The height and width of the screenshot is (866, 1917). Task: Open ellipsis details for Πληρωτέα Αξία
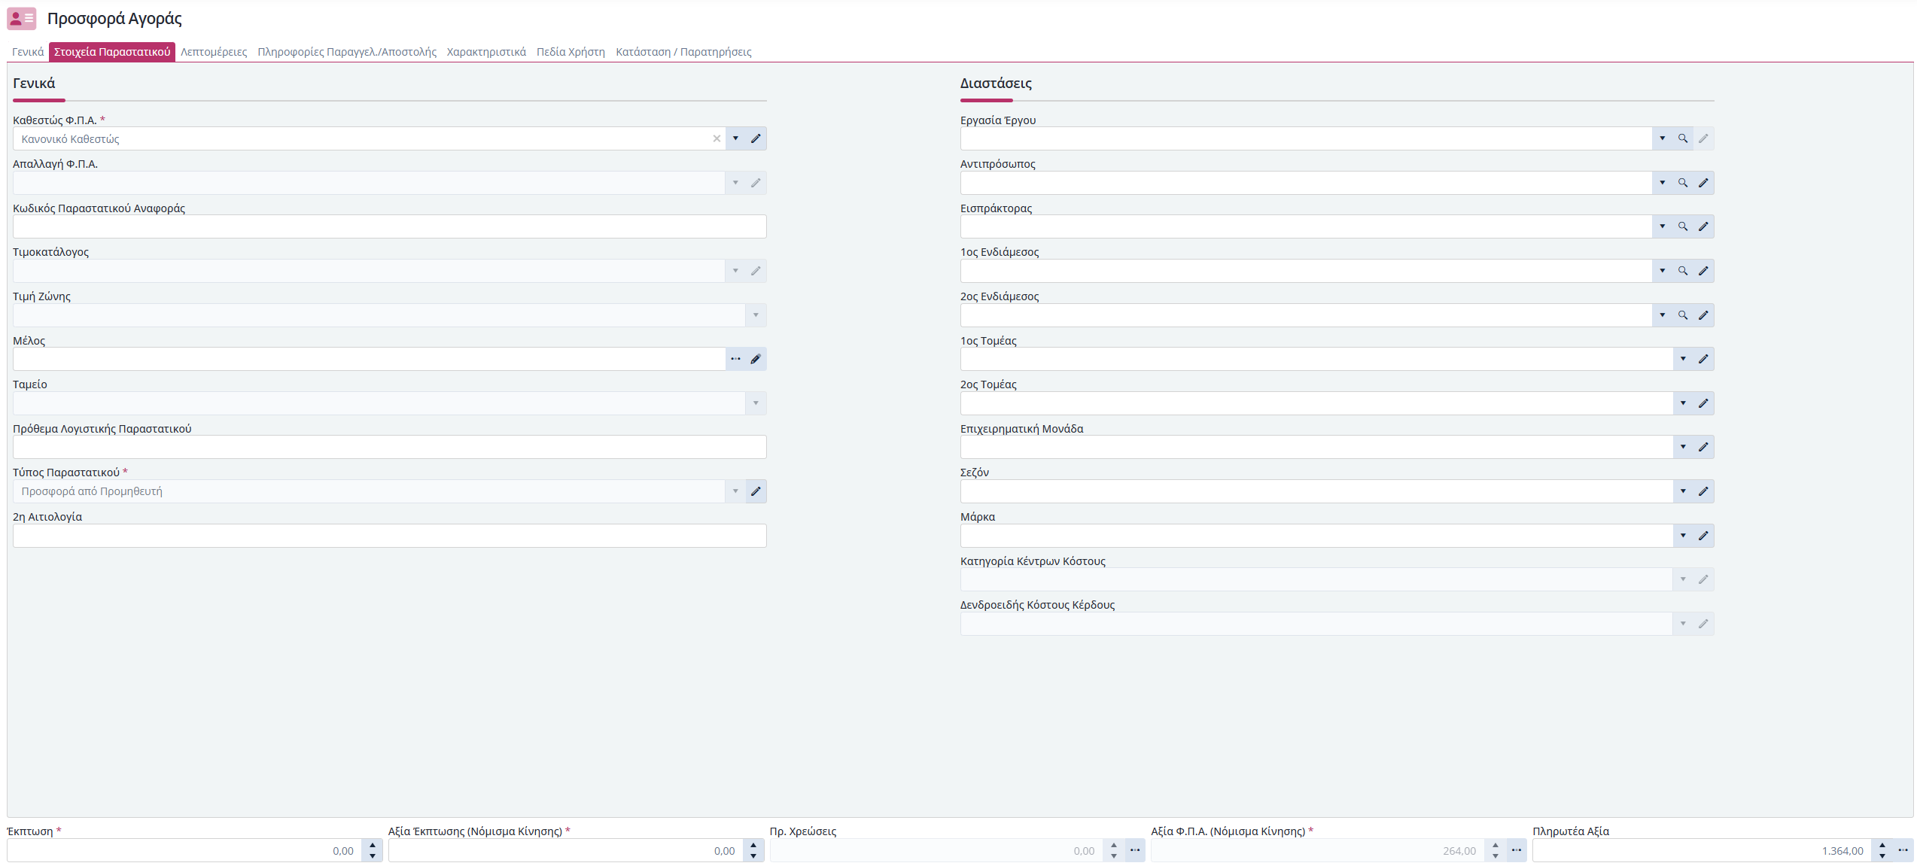1903,850
